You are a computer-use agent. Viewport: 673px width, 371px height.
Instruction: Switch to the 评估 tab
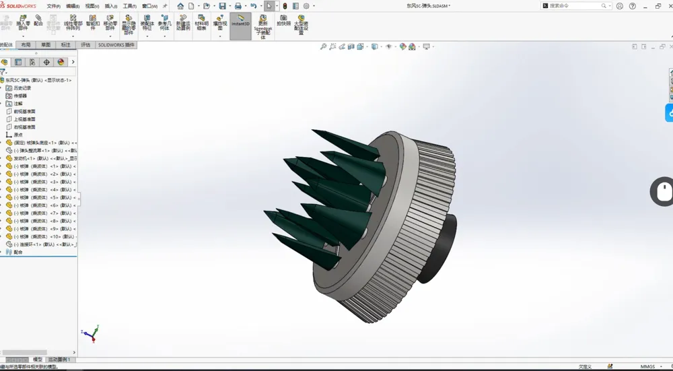(x=85, y=45)
